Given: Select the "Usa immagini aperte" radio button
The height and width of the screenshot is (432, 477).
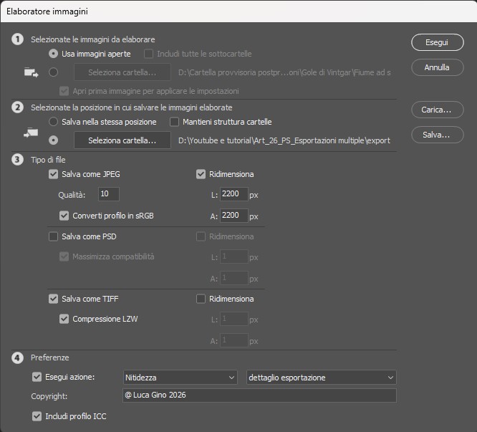Looking at the screenshot, I should [x=53, y=54].
